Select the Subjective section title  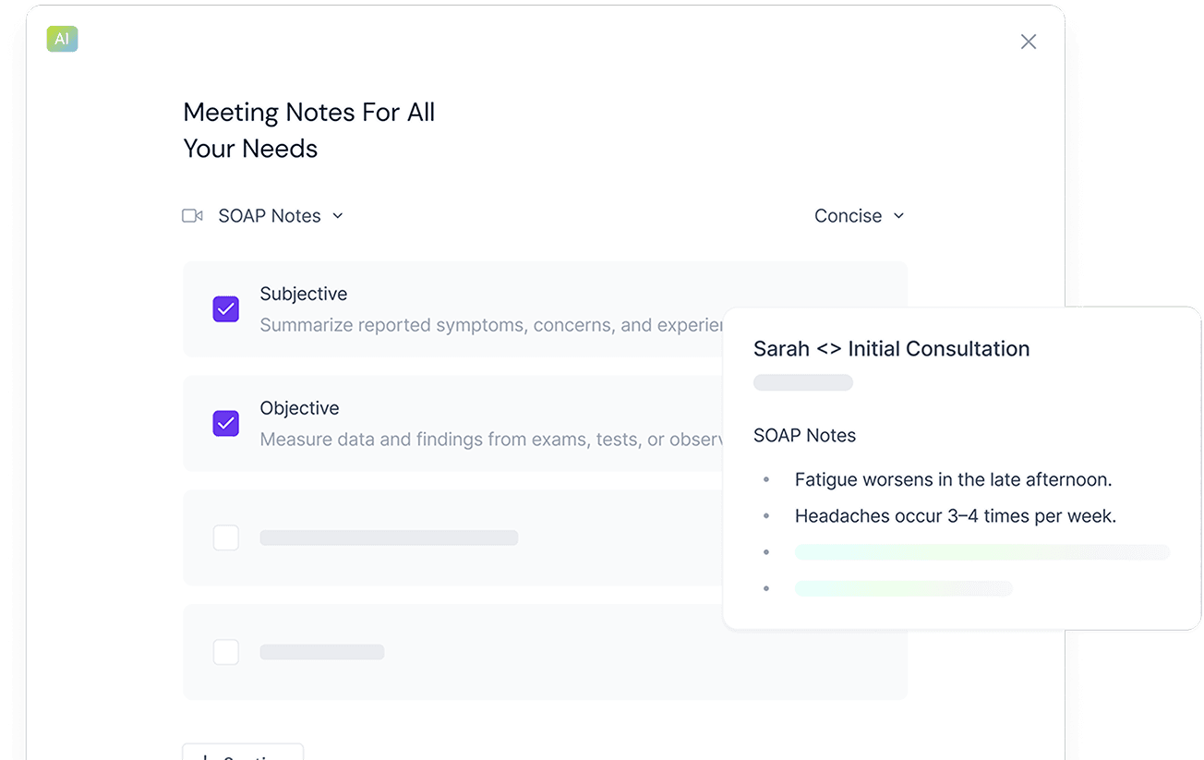coord(304,294)
